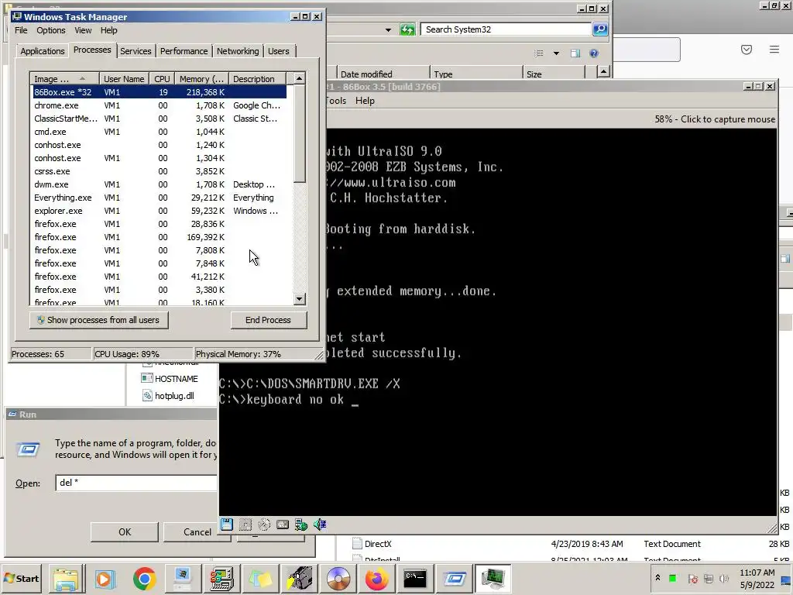
Task: Sort processes by CPU column
Action: tap(162, 79)
